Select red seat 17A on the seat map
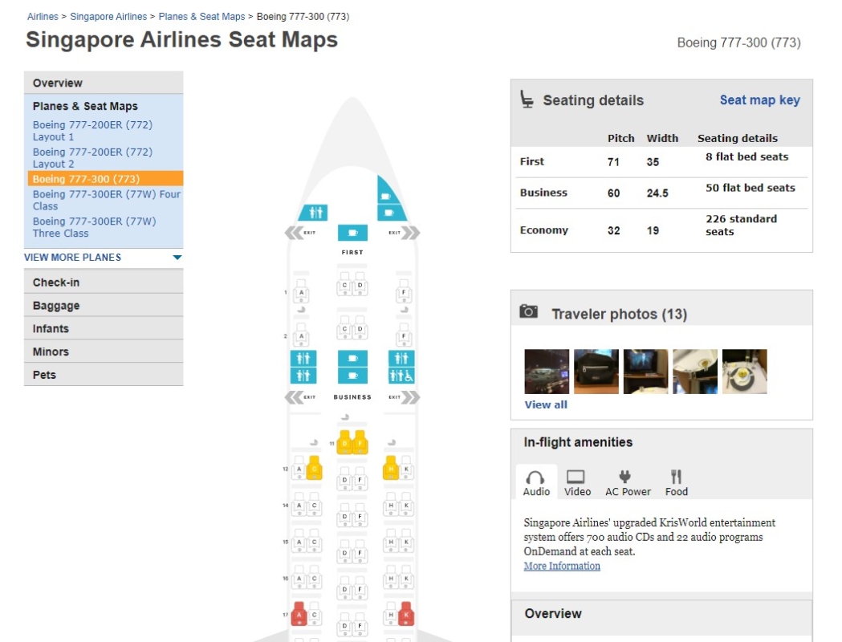The image size is (842, 642). point(299,615)
